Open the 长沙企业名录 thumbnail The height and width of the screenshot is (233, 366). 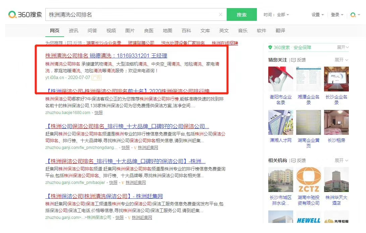point(336,79)
